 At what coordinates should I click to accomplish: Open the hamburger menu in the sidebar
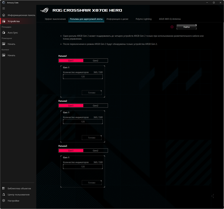[4, 8]
